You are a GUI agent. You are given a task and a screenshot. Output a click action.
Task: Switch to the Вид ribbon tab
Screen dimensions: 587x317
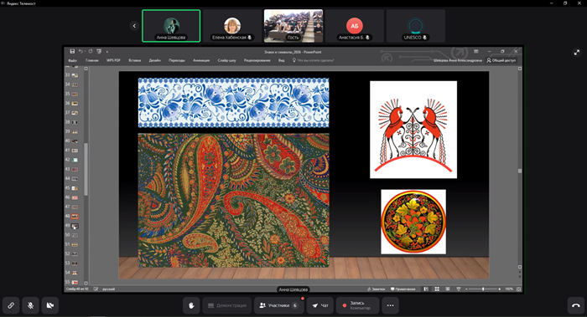coord(281,60)
